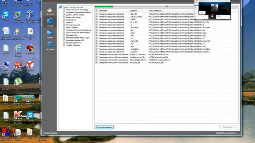Select the .Activated result row
Screen dimensions: 255x143
(x=167, y=27)
